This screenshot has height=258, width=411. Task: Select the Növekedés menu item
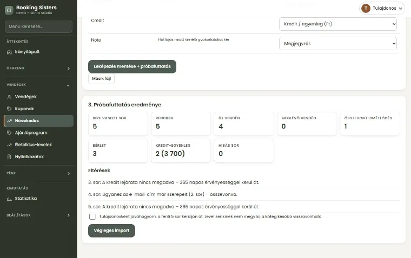(x=38, y=121)
